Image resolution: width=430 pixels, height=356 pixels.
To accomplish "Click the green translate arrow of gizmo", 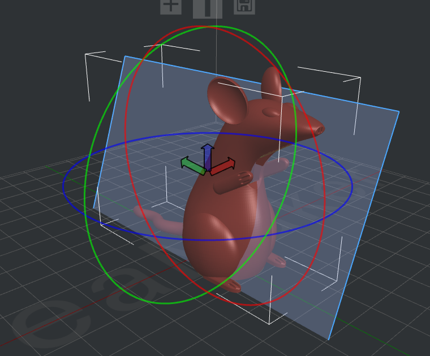I will (x=189, y=165).
